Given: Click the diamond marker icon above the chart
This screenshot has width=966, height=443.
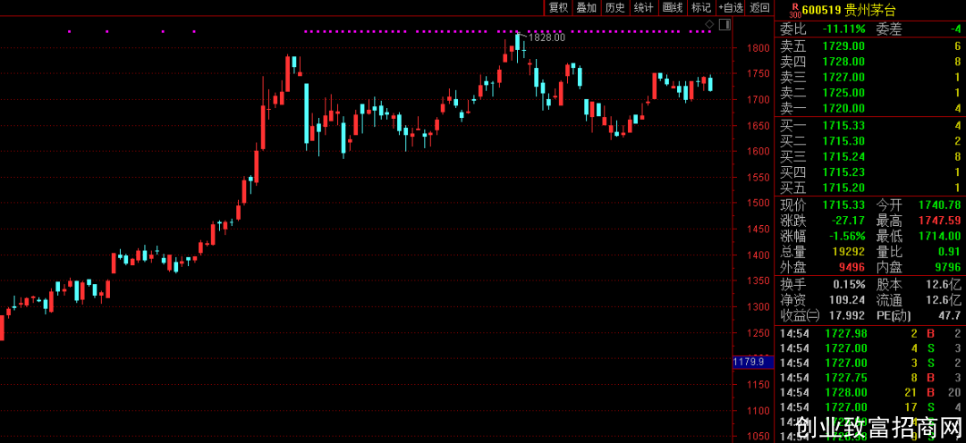Looking at the screenshot, I should (x=709, y=24).
